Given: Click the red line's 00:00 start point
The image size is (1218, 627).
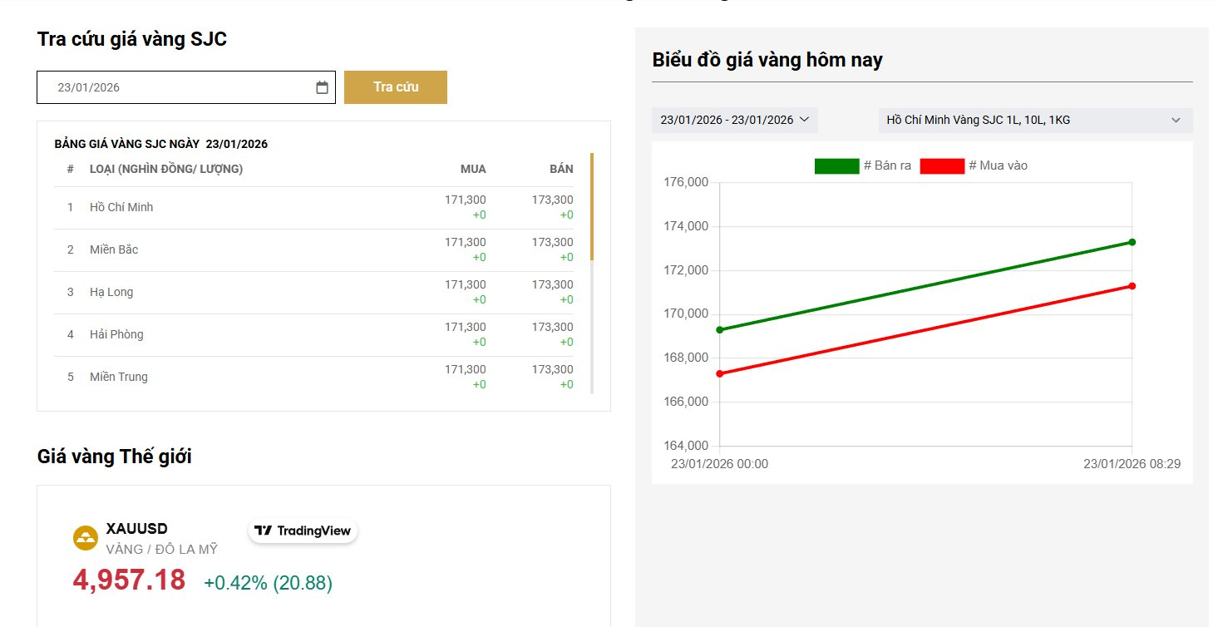Looking at the screenshot, I should 719,373.
